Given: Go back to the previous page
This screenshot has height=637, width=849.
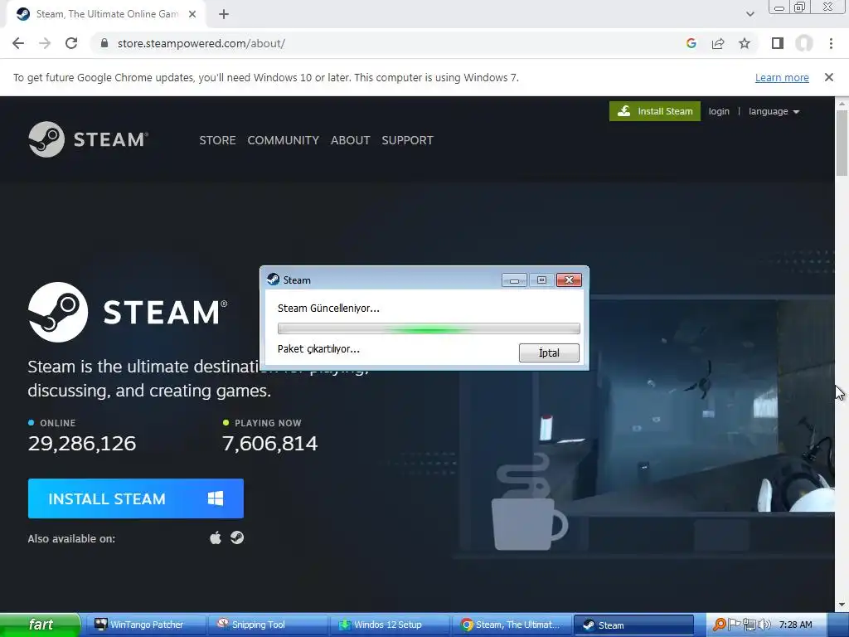Looking at the screenshot, I should coord(18,43).
